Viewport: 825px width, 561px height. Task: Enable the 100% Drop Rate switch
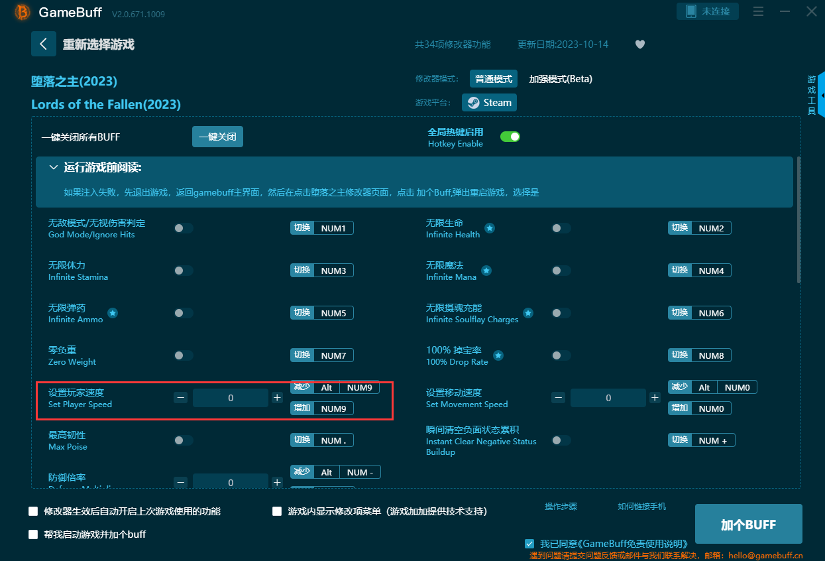[561, 355]
